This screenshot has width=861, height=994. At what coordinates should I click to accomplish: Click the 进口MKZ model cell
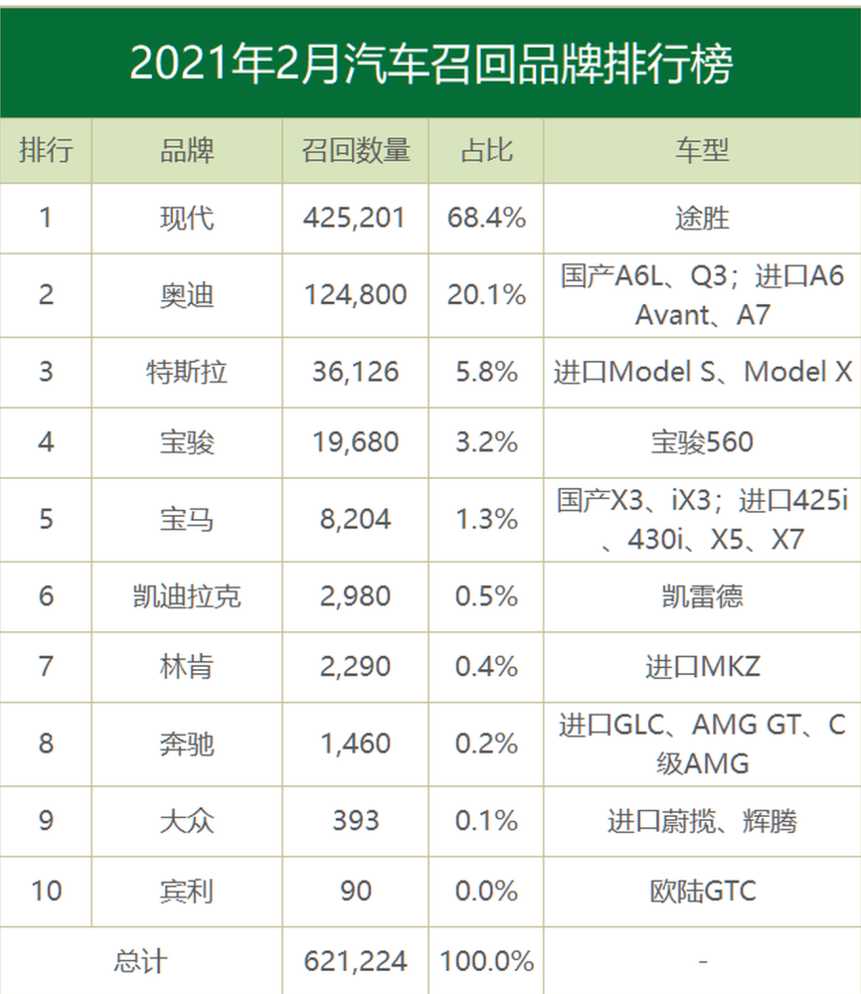pyautogui.click(x=703, y=667)
